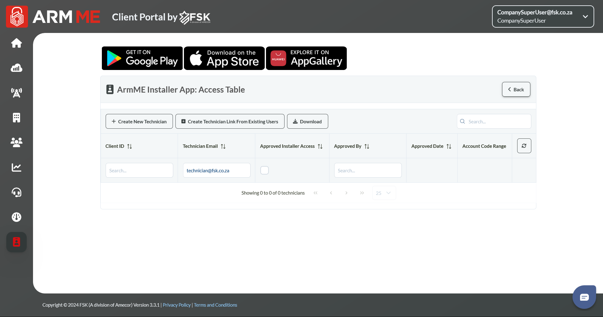Toggle the Approved Installer Access filter checkbox

(264, 170)
